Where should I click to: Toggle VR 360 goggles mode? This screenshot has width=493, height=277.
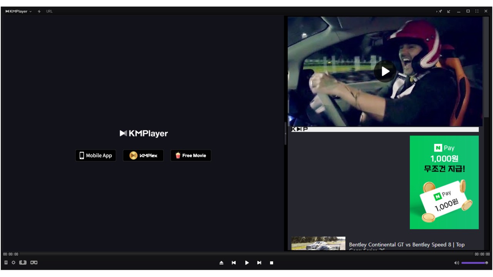(x=34, y=262)
